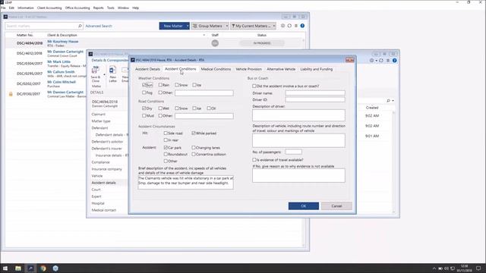
Task: Check Side road option
Action: (166, 133)
